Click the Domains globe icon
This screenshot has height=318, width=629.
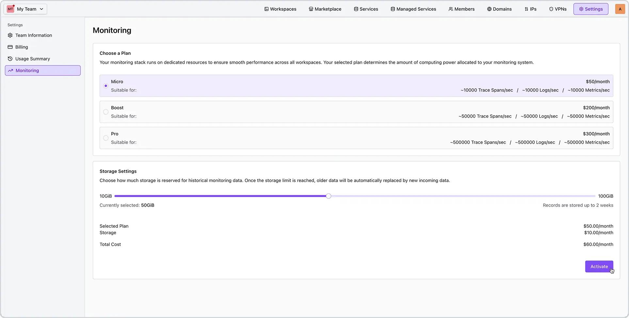(489, 9)
